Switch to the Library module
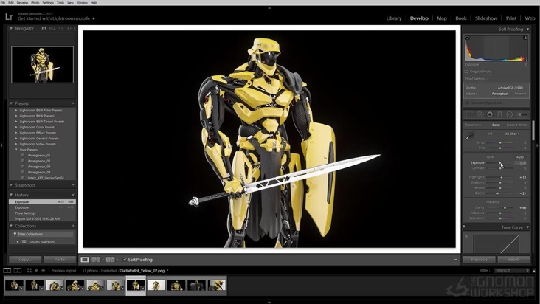 coord(394,18)
